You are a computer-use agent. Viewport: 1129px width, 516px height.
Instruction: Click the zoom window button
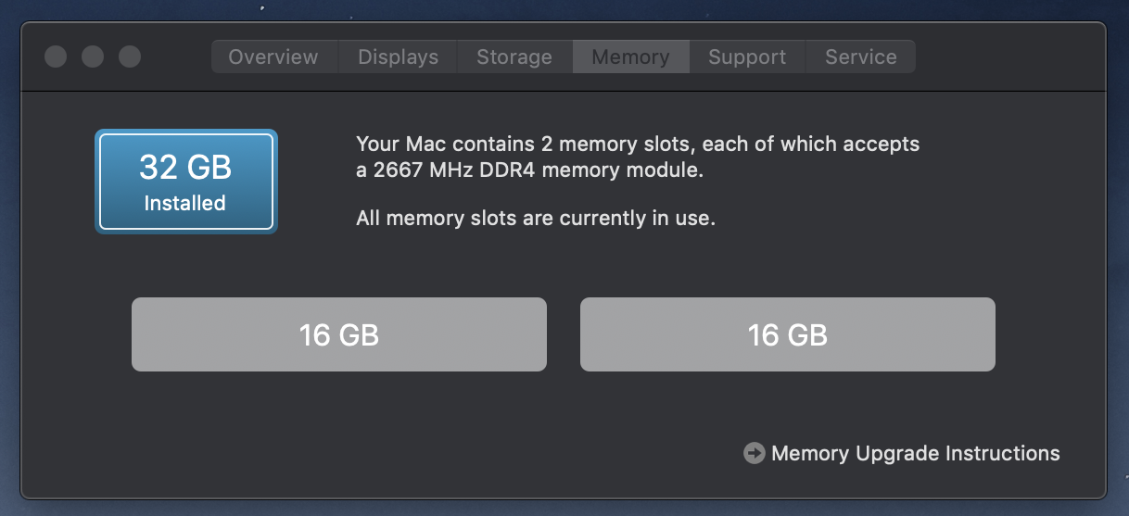pyautogui.click(x=130, y=57)
